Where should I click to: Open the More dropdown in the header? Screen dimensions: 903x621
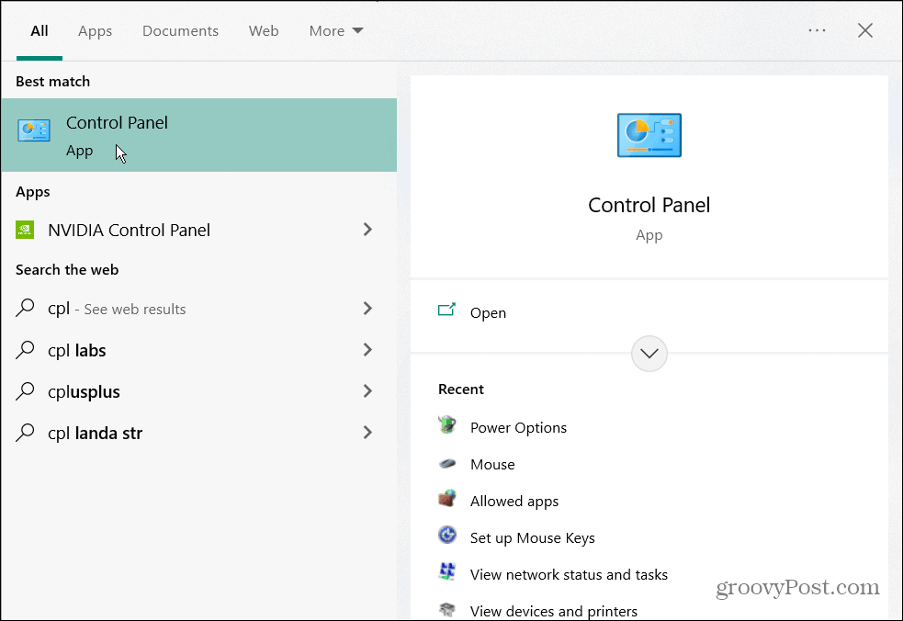click(335, 30)
